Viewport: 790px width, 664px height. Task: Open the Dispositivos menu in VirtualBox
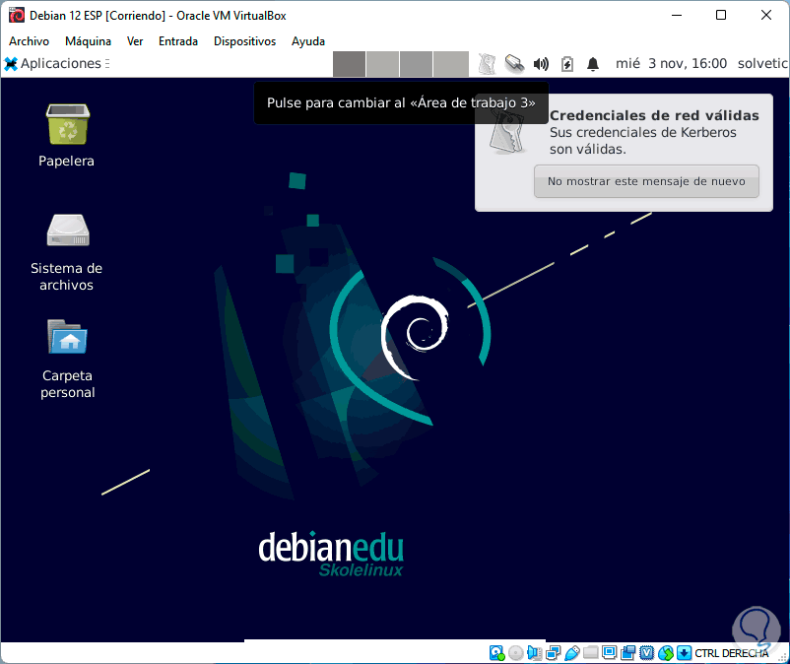point(245,41)
